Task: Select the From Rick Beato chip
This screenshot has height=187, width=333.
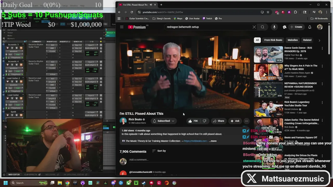Action: click(273, 40)
